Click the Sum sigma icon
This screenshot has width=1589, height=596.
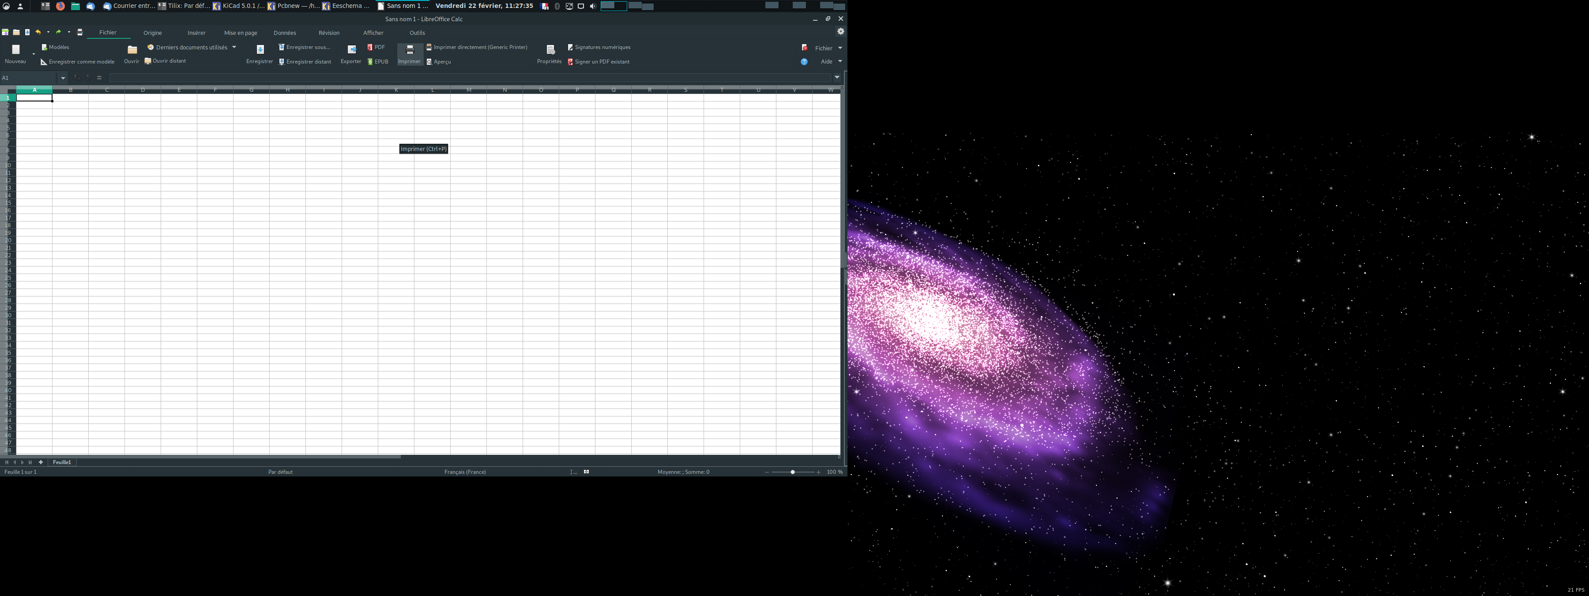point(88,78)
